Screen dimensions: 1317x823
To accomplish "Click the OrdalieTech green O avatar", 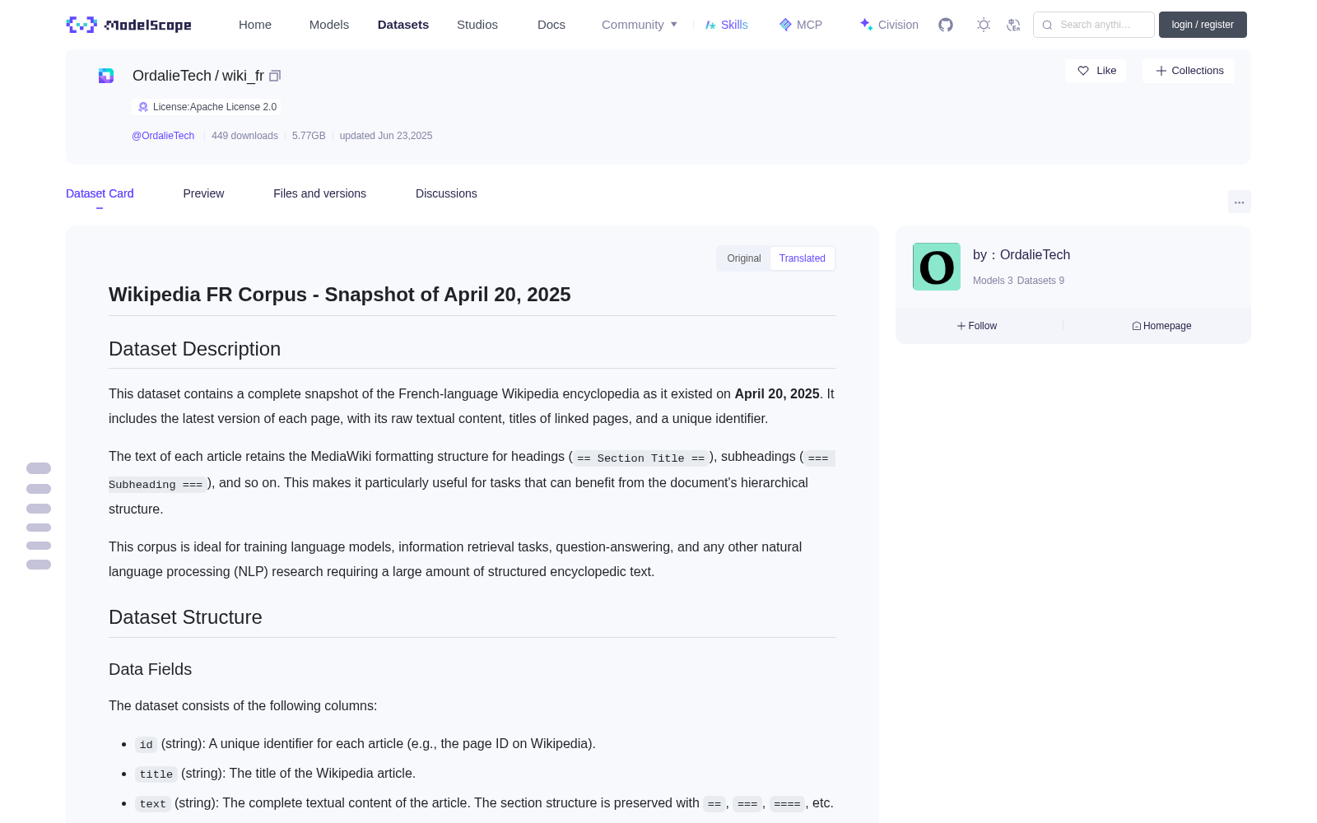I will (x=937, y=267).
